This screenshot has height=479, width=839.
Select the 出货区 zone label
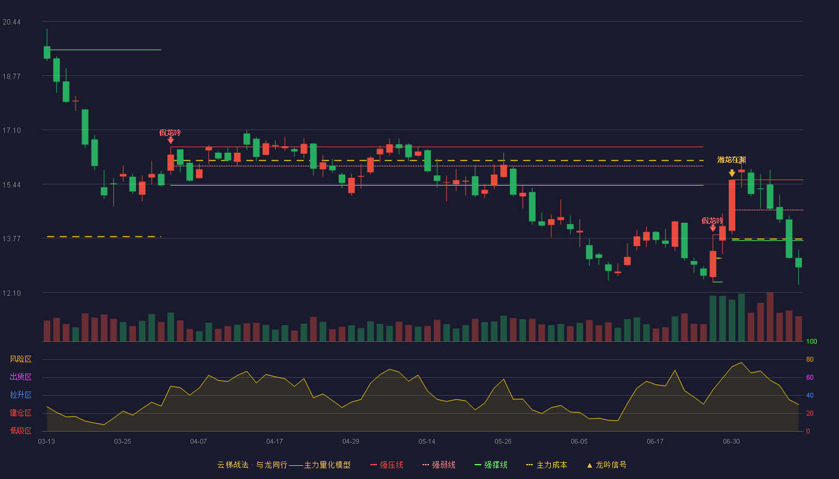click(x=20, y=377)
